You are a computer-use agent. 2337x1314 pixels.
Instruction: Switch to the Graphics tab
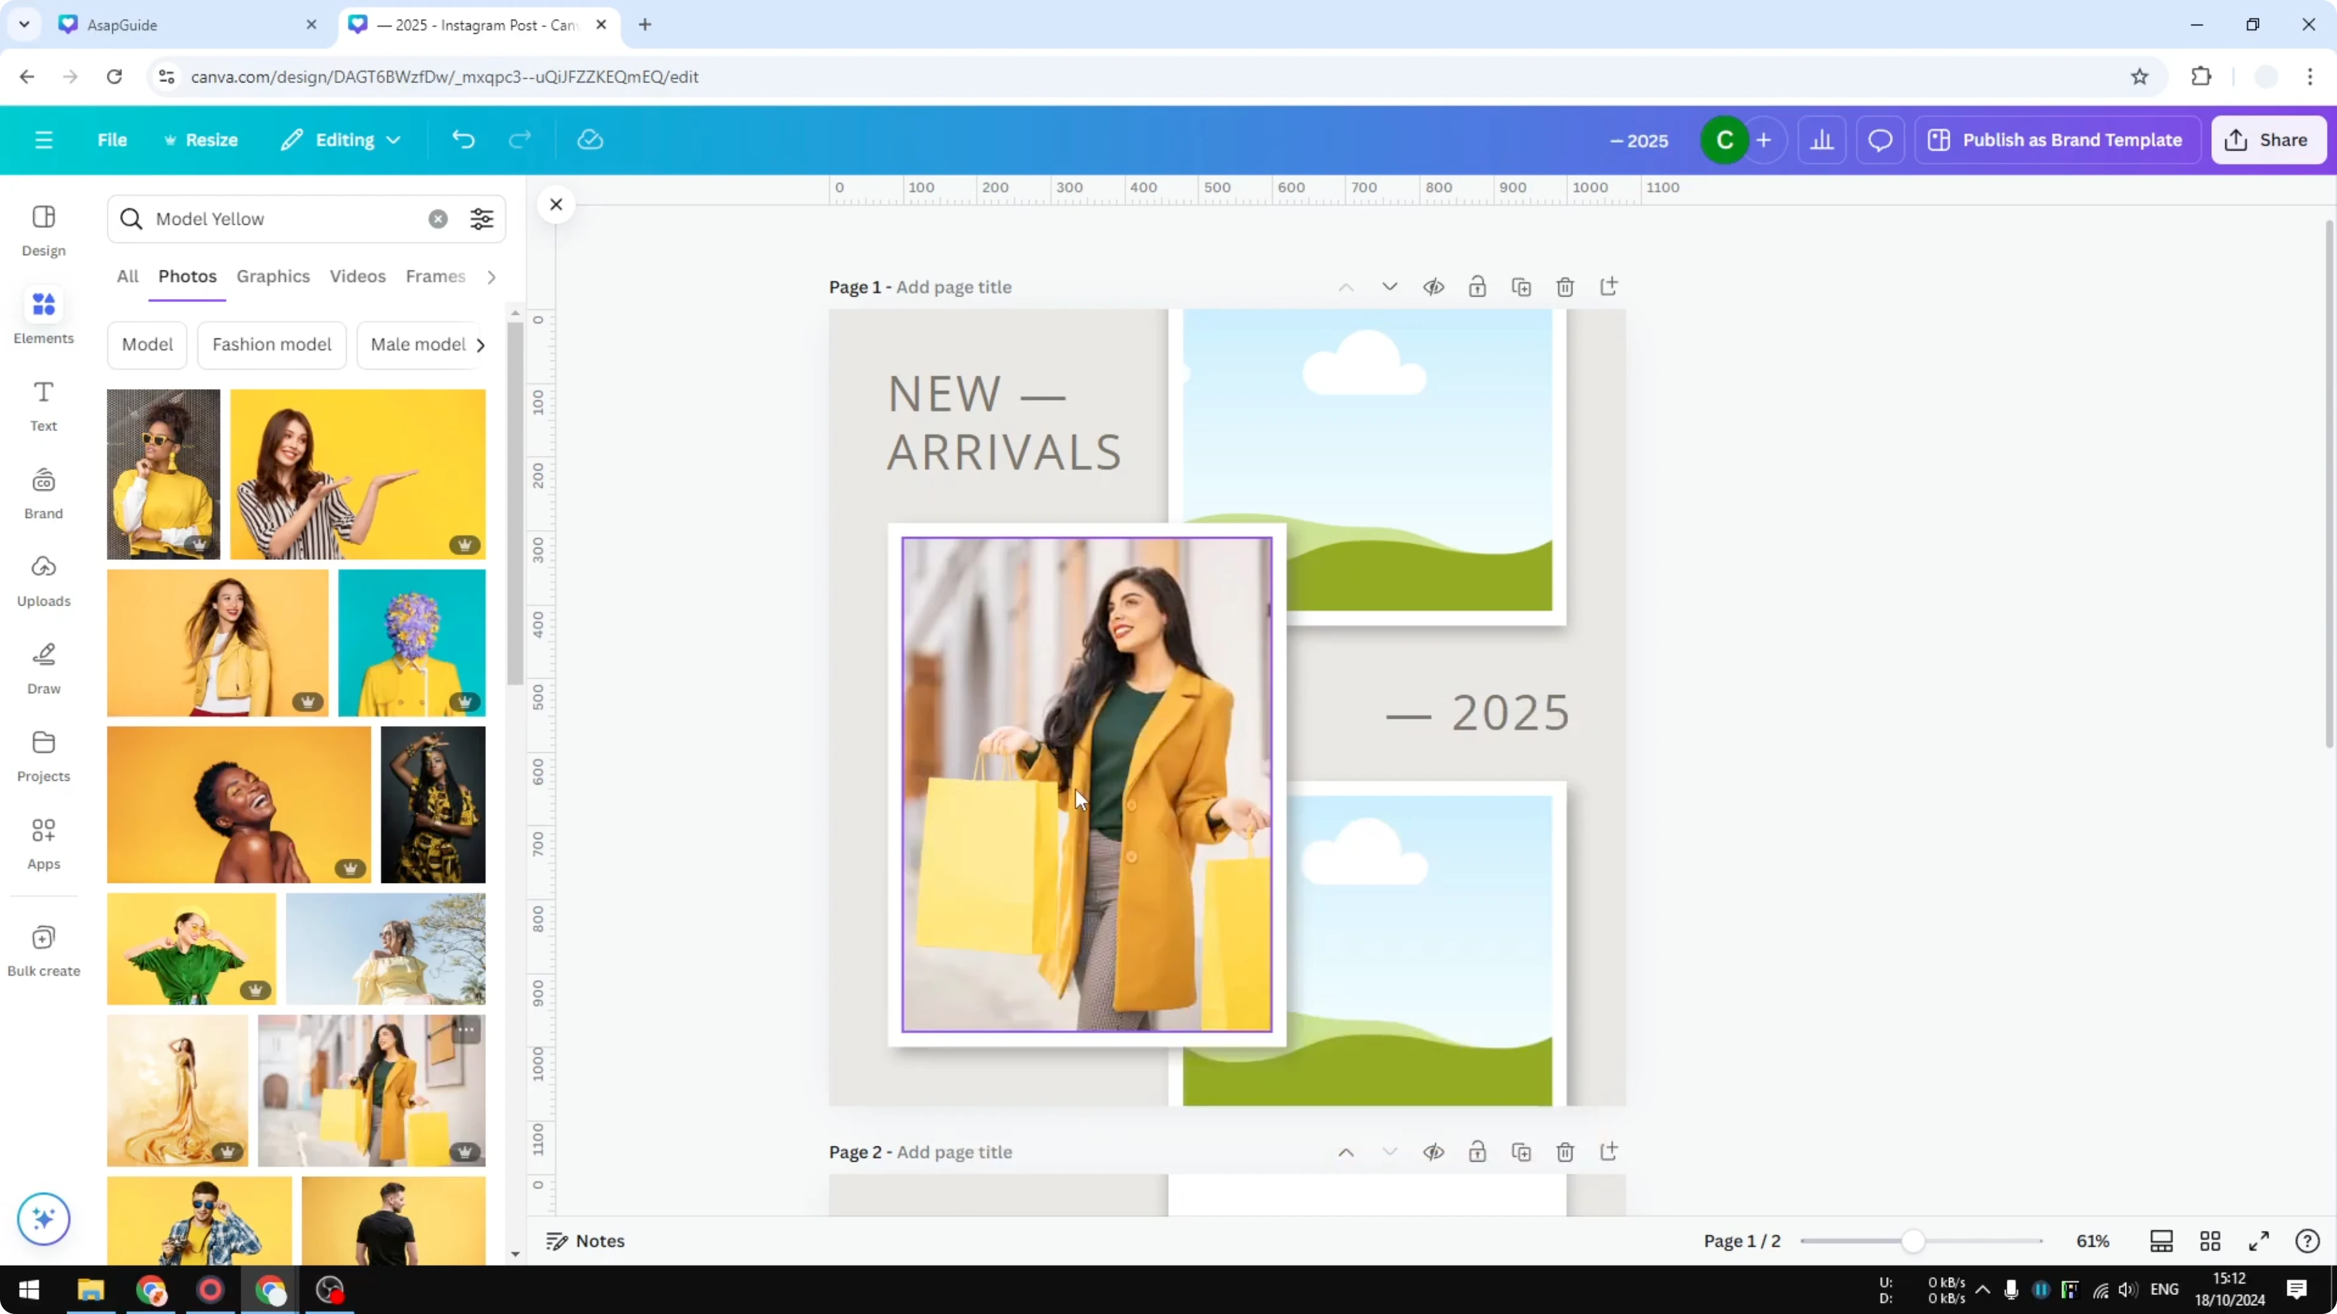tap(273, 277)
